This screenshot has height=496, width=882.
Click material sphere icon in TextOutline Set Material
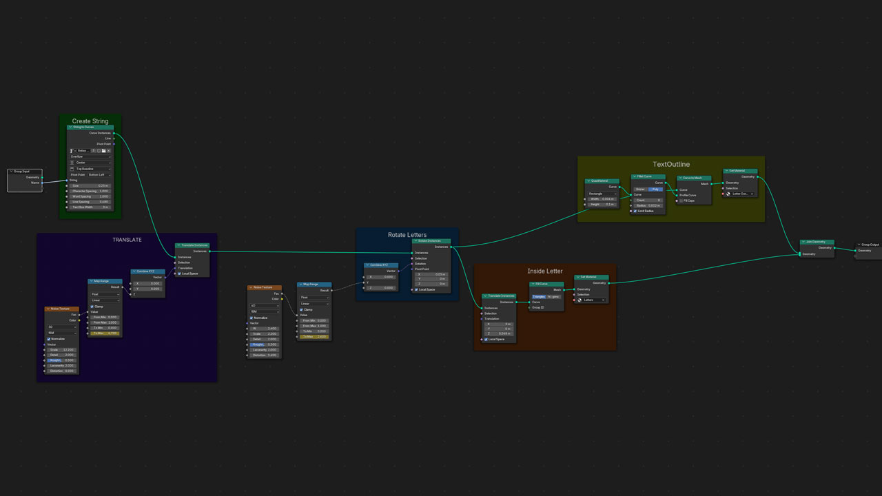tap(729, 194)
